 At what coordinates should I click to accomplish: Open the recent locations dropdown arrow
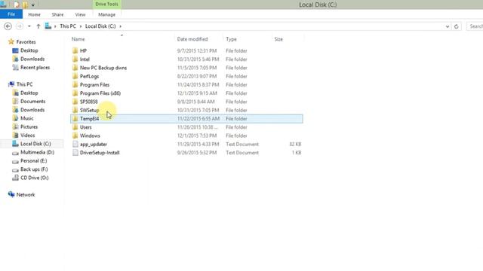point(29,26)
